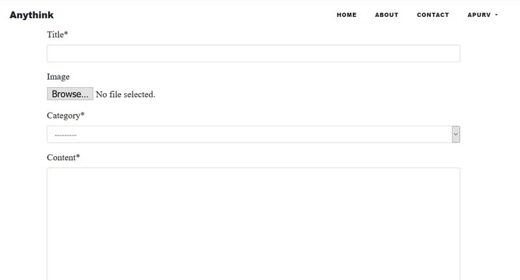Image resolution: width=520 pixels, height=280 pixels.
Task: Click the Image field label
Action: coord(58,77)
